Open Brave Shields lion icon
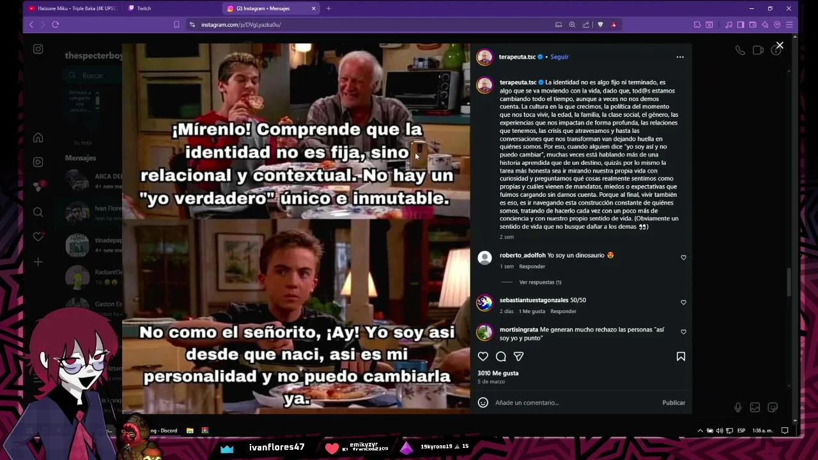This screenshot has width=818, height=460. (x=600, y=24)
